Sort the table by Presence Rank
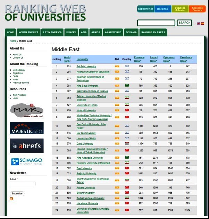 point(139,59)
